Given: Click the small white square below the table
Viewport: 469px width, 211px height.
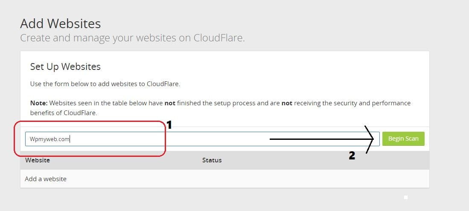Looking at the screenshot, I should (x=406, y=197).
